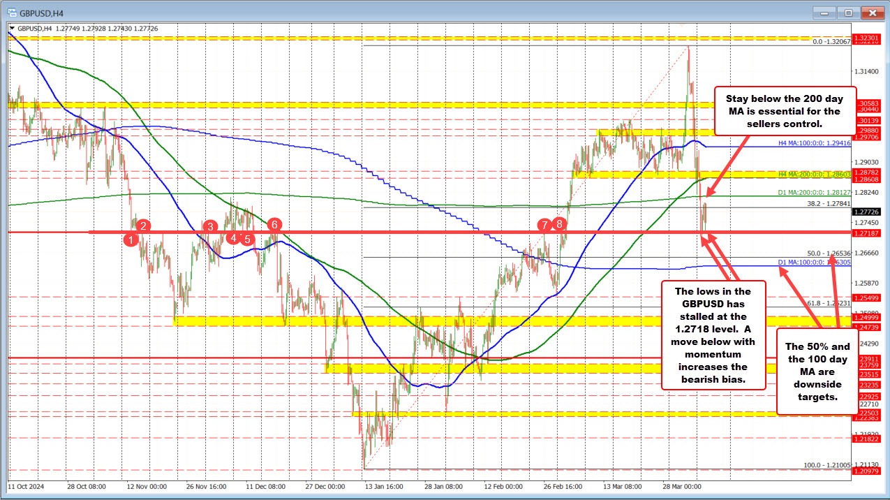Image resolution: width=890 pixels, height=500 pixels.
Task: Select red circled marker 2 on the chart
Action: pyautogui.click(x=143, y=226)
